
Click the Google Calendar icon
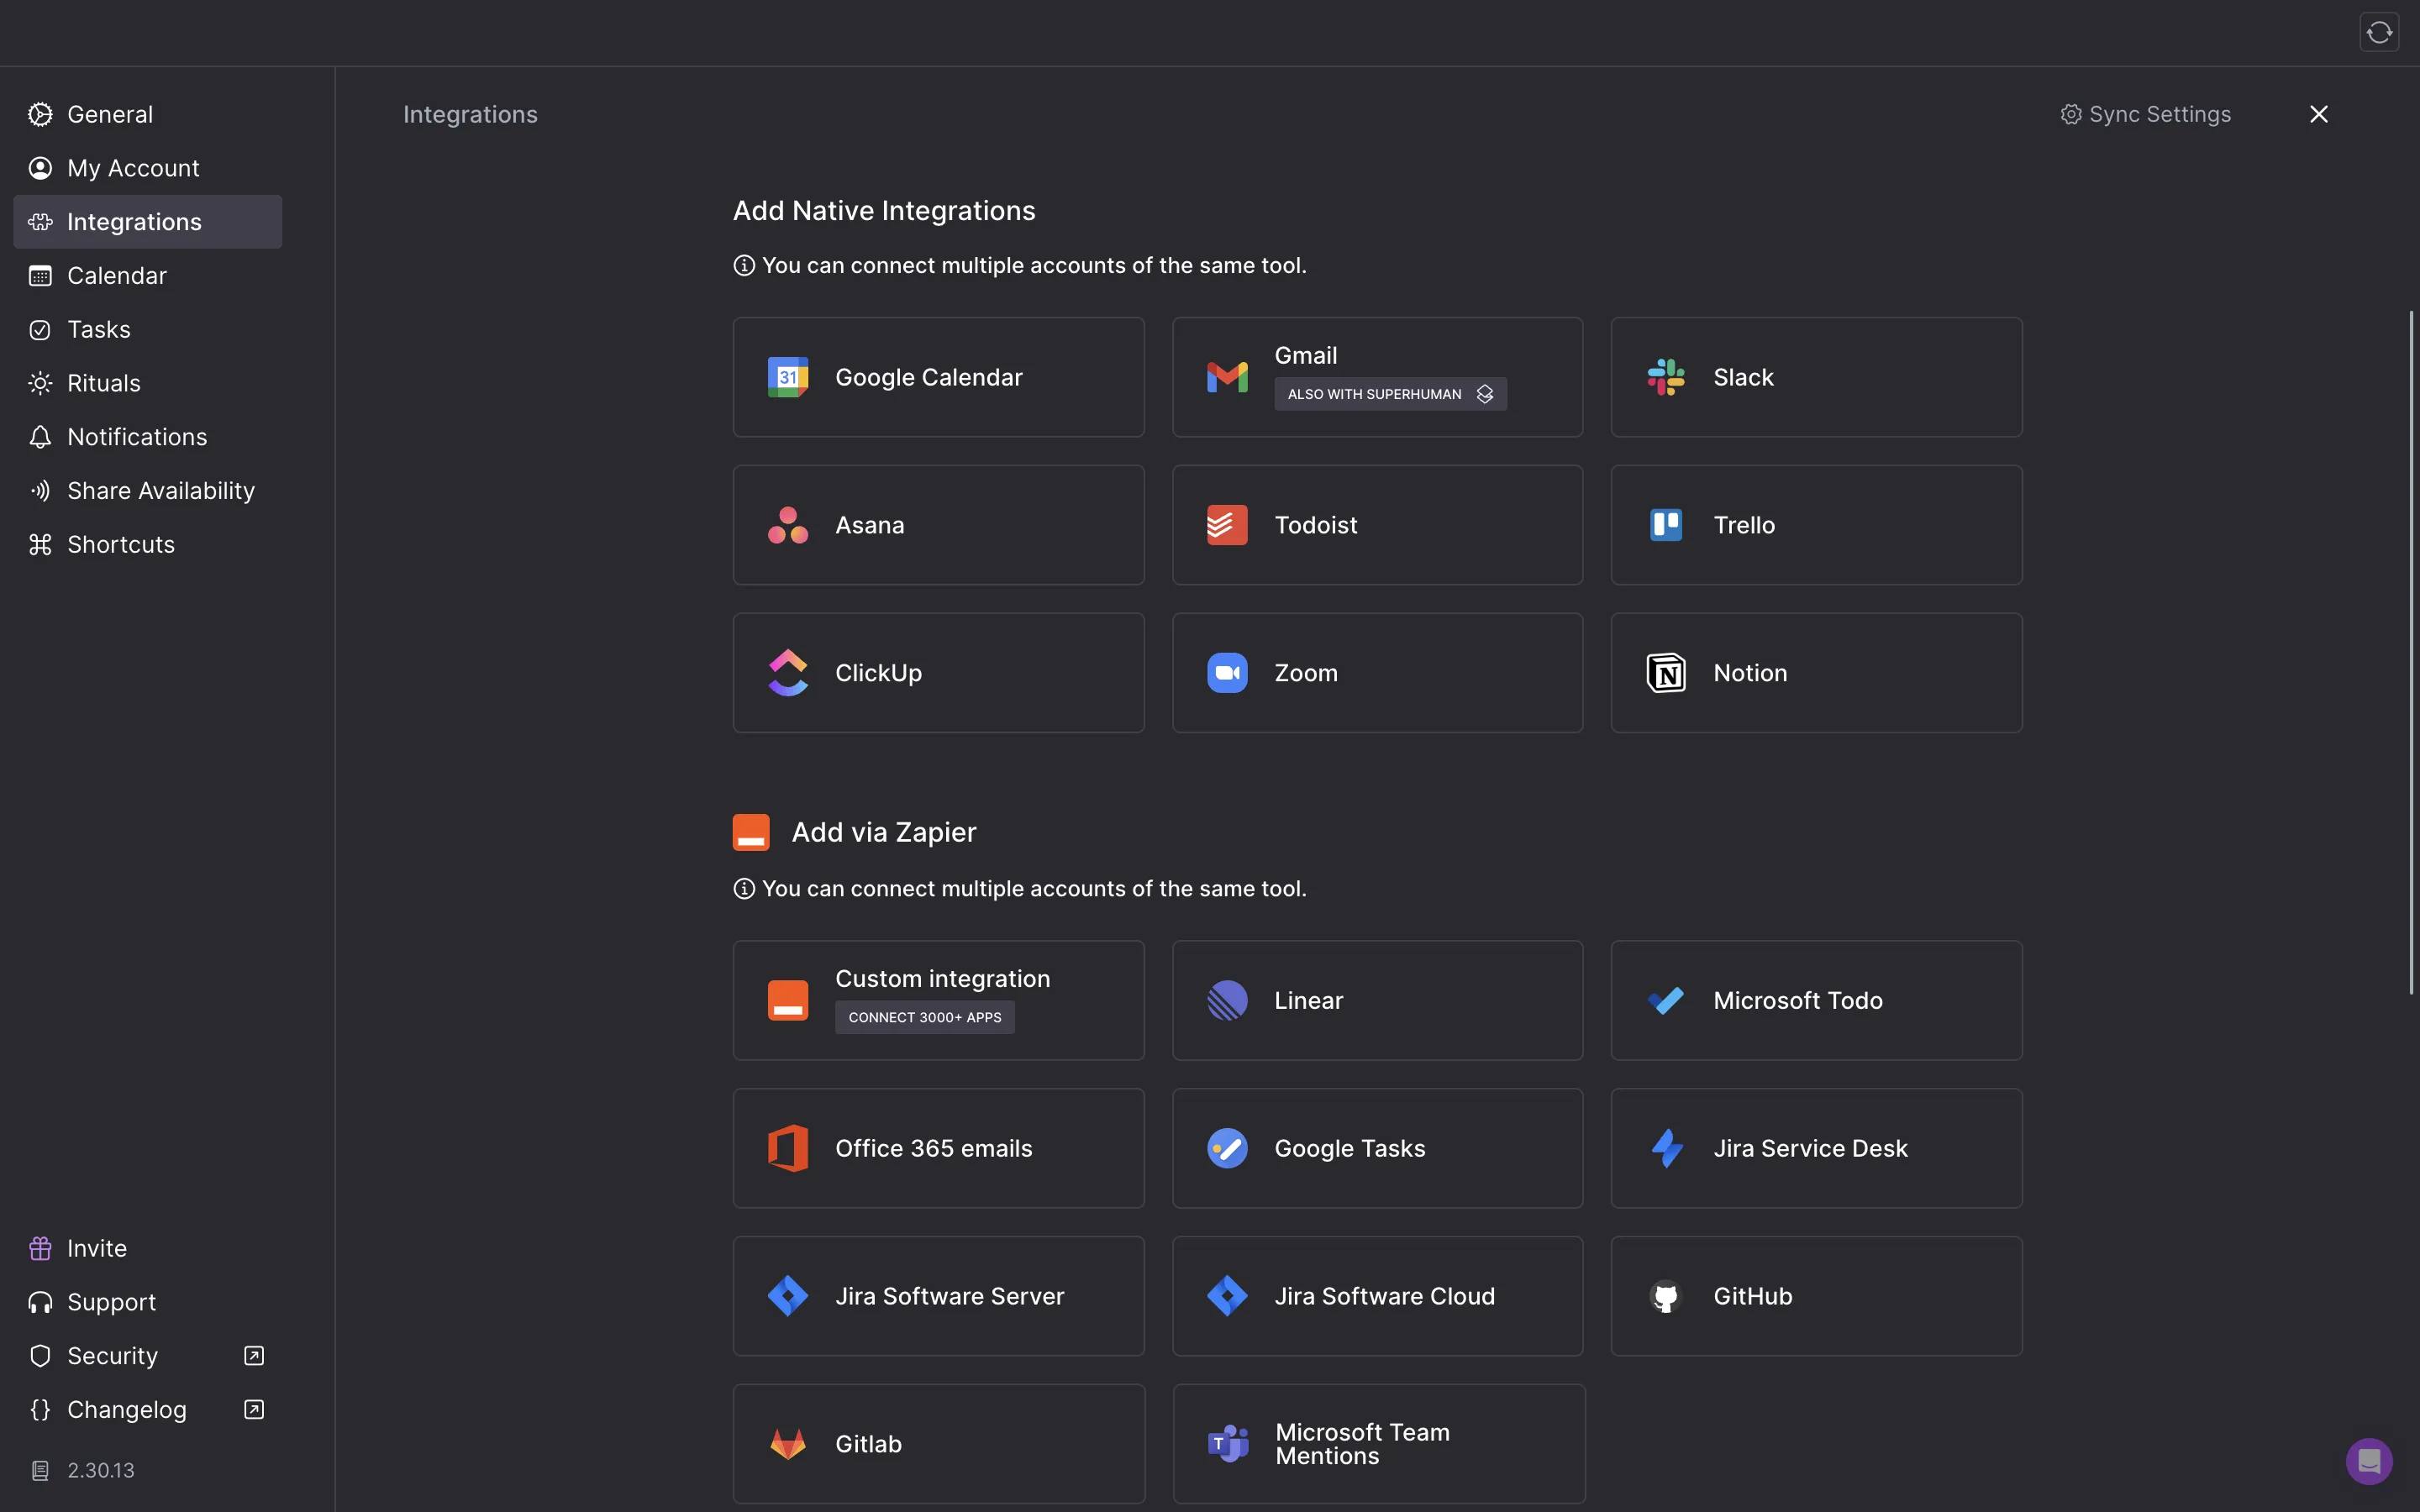(788, 377)
